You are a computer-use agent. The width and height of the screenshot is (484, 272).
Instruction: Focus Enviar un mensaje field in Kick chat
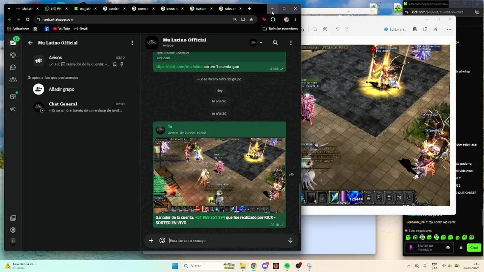(x=429, y=247)
